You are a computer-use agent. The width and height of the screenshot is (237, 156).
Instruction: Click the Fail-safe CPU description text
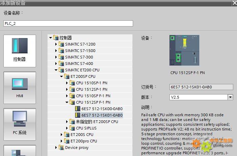[186, 134]
